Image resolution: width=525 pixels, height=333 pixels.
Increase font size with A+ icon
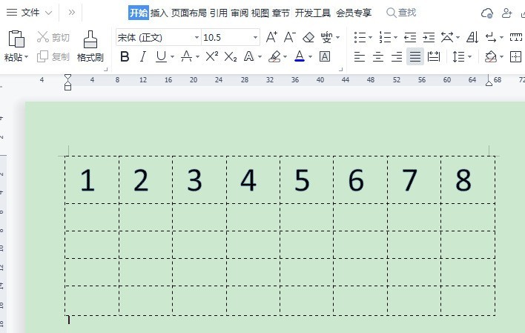point(271,37)
